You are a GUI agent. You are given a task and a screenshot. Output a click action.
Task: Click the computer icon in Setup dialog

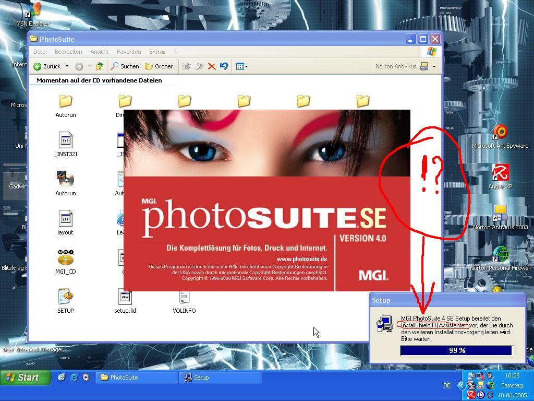tap(385, 324)
